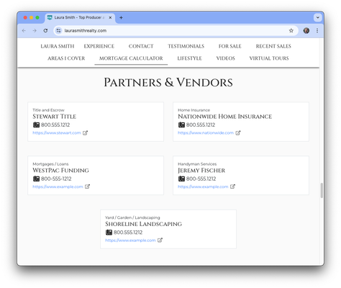The height and width of the screenshot is (288, 341).
Task: Click the phone icon under Shoreline Landscaping
Action: [109, 233]
